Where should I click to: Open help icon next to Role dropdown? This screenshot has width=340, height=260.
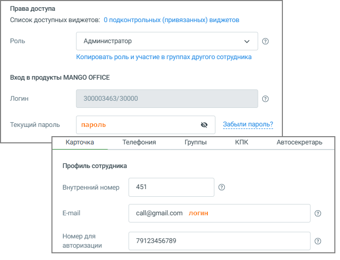[265, 41]
